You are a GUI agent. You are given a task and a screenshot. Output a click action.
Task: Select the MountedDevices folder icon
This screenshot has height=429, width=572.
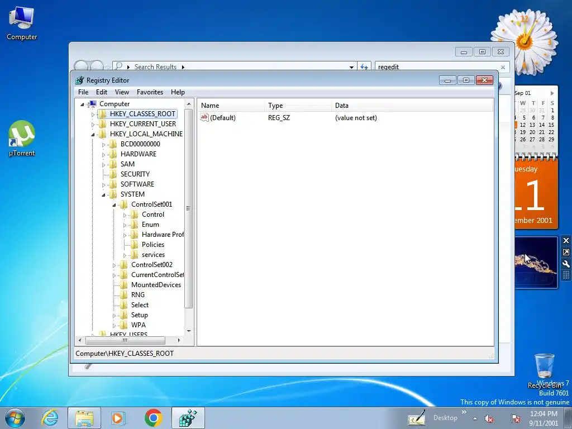point(123,284)
